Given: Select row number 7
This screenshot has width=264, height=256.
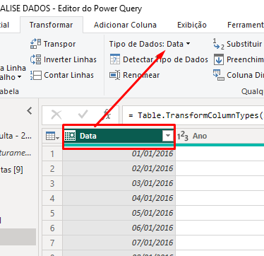Looking at the screenshot, I should 52,243.
